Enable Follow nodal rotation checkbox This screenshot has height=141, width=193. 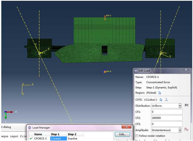(x=137, y=136)
